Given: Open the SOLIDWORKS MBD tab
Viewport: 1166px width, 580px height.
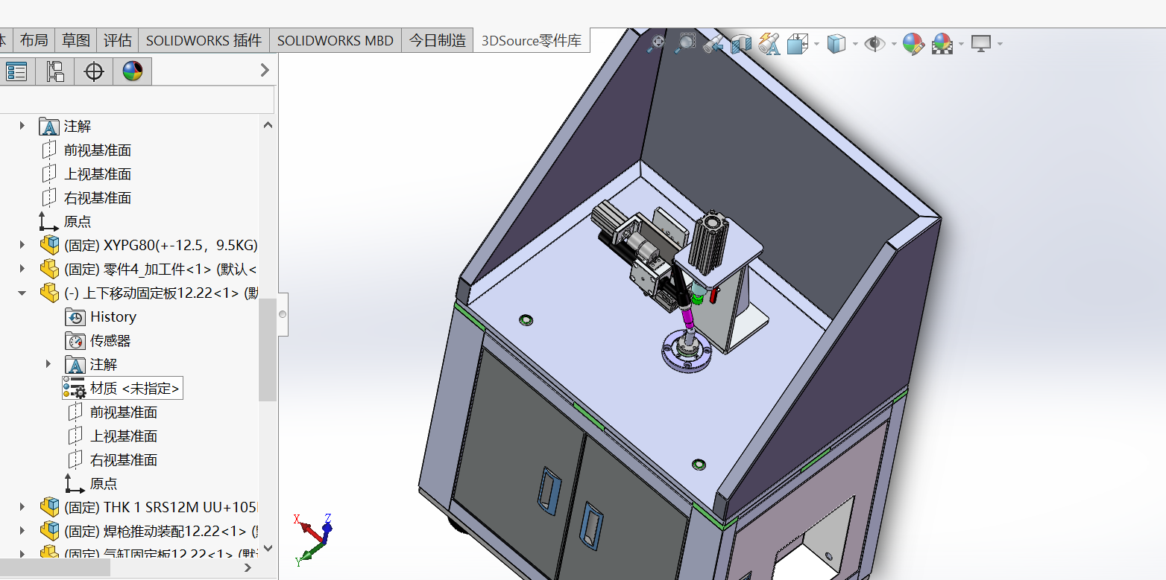Looking at the screenshot, I should 335,40.
